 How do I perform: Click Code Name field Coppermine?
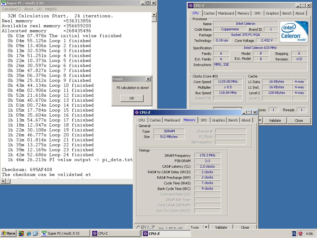pos(230,29)
